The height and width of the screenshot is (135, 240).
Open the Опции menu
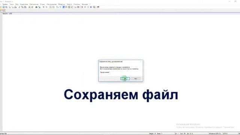42,4
